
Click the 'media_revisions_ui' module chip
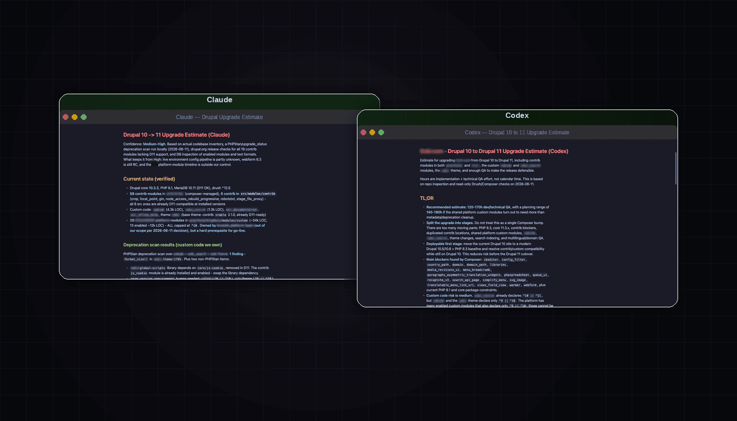444,270
